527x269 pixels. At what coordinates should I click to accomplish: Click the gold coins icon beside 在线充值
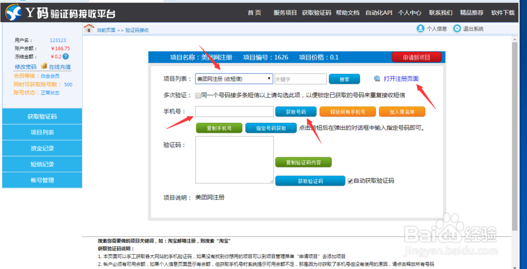44,66
